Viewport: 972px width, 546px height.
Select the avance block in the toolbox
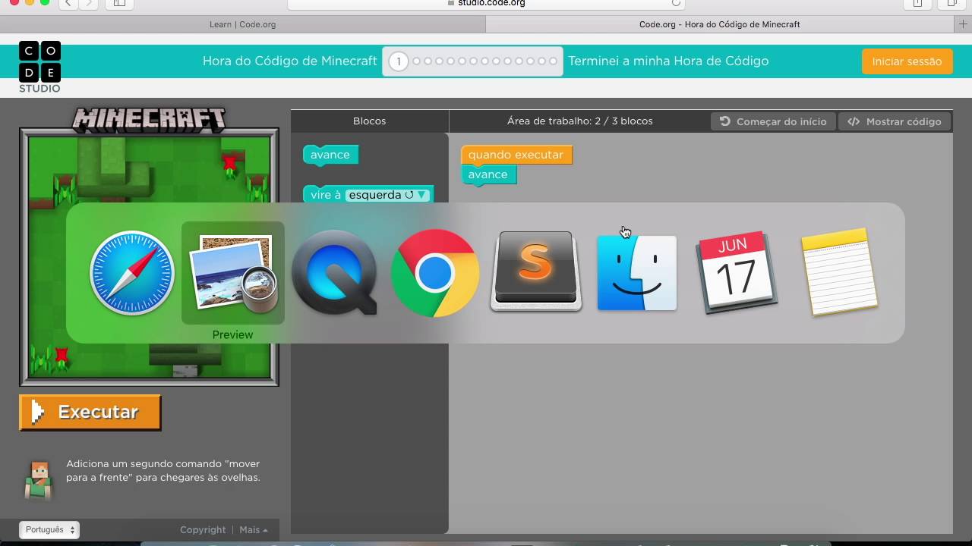pos(330,155)
